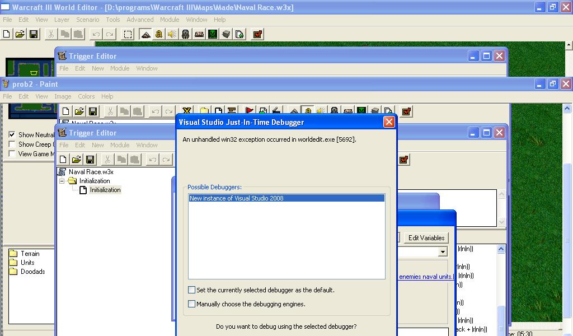Viewport: 573px width, 336px height.
Task: Click the Edit Variables button
Action: [x=426, y=238]
